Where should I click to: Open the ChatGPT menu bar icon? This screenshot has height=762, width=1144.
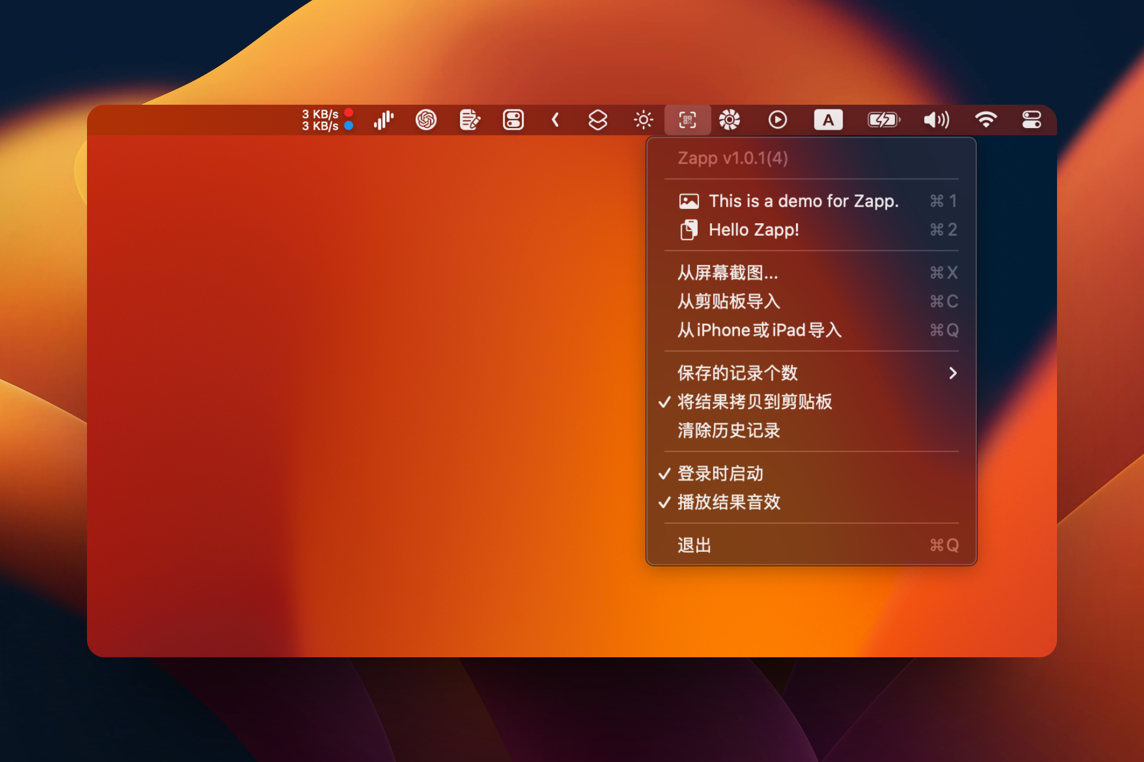[x=426, y=120]
